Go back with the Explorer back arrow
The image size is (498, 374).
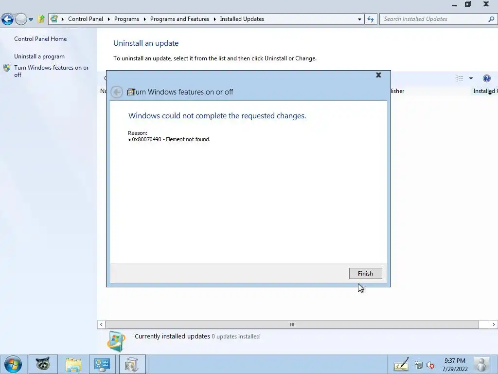(x=7, y=19)
